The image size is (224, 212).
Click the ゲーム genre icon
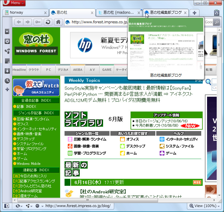(x=162, y=153)
